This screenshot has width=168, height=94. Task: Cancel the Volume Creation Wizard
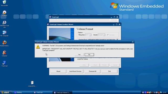(x=115, y=65)
